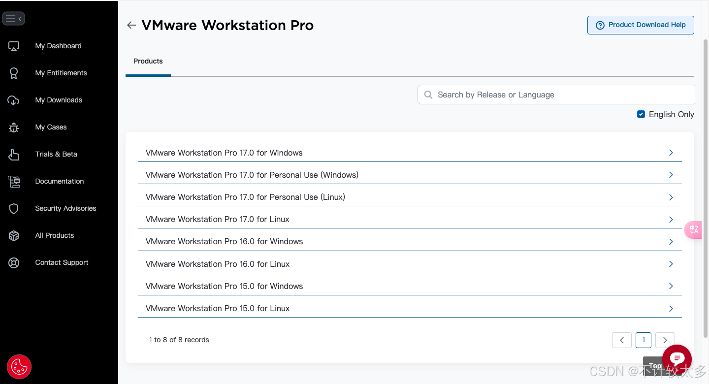This screenshot has width=709, height=384.
Task: Click Product Download Help button
Action: pos(641,25)
